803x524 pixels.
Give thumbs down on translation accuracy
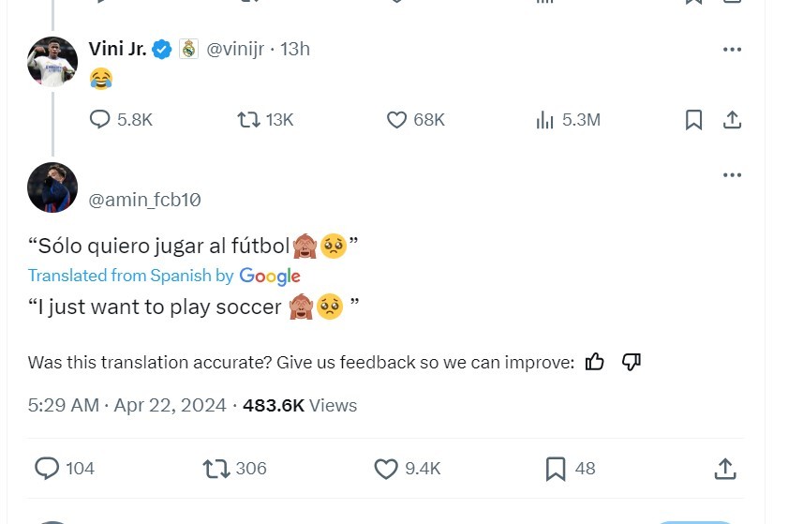pyautogui.click(x=632, y=362)
